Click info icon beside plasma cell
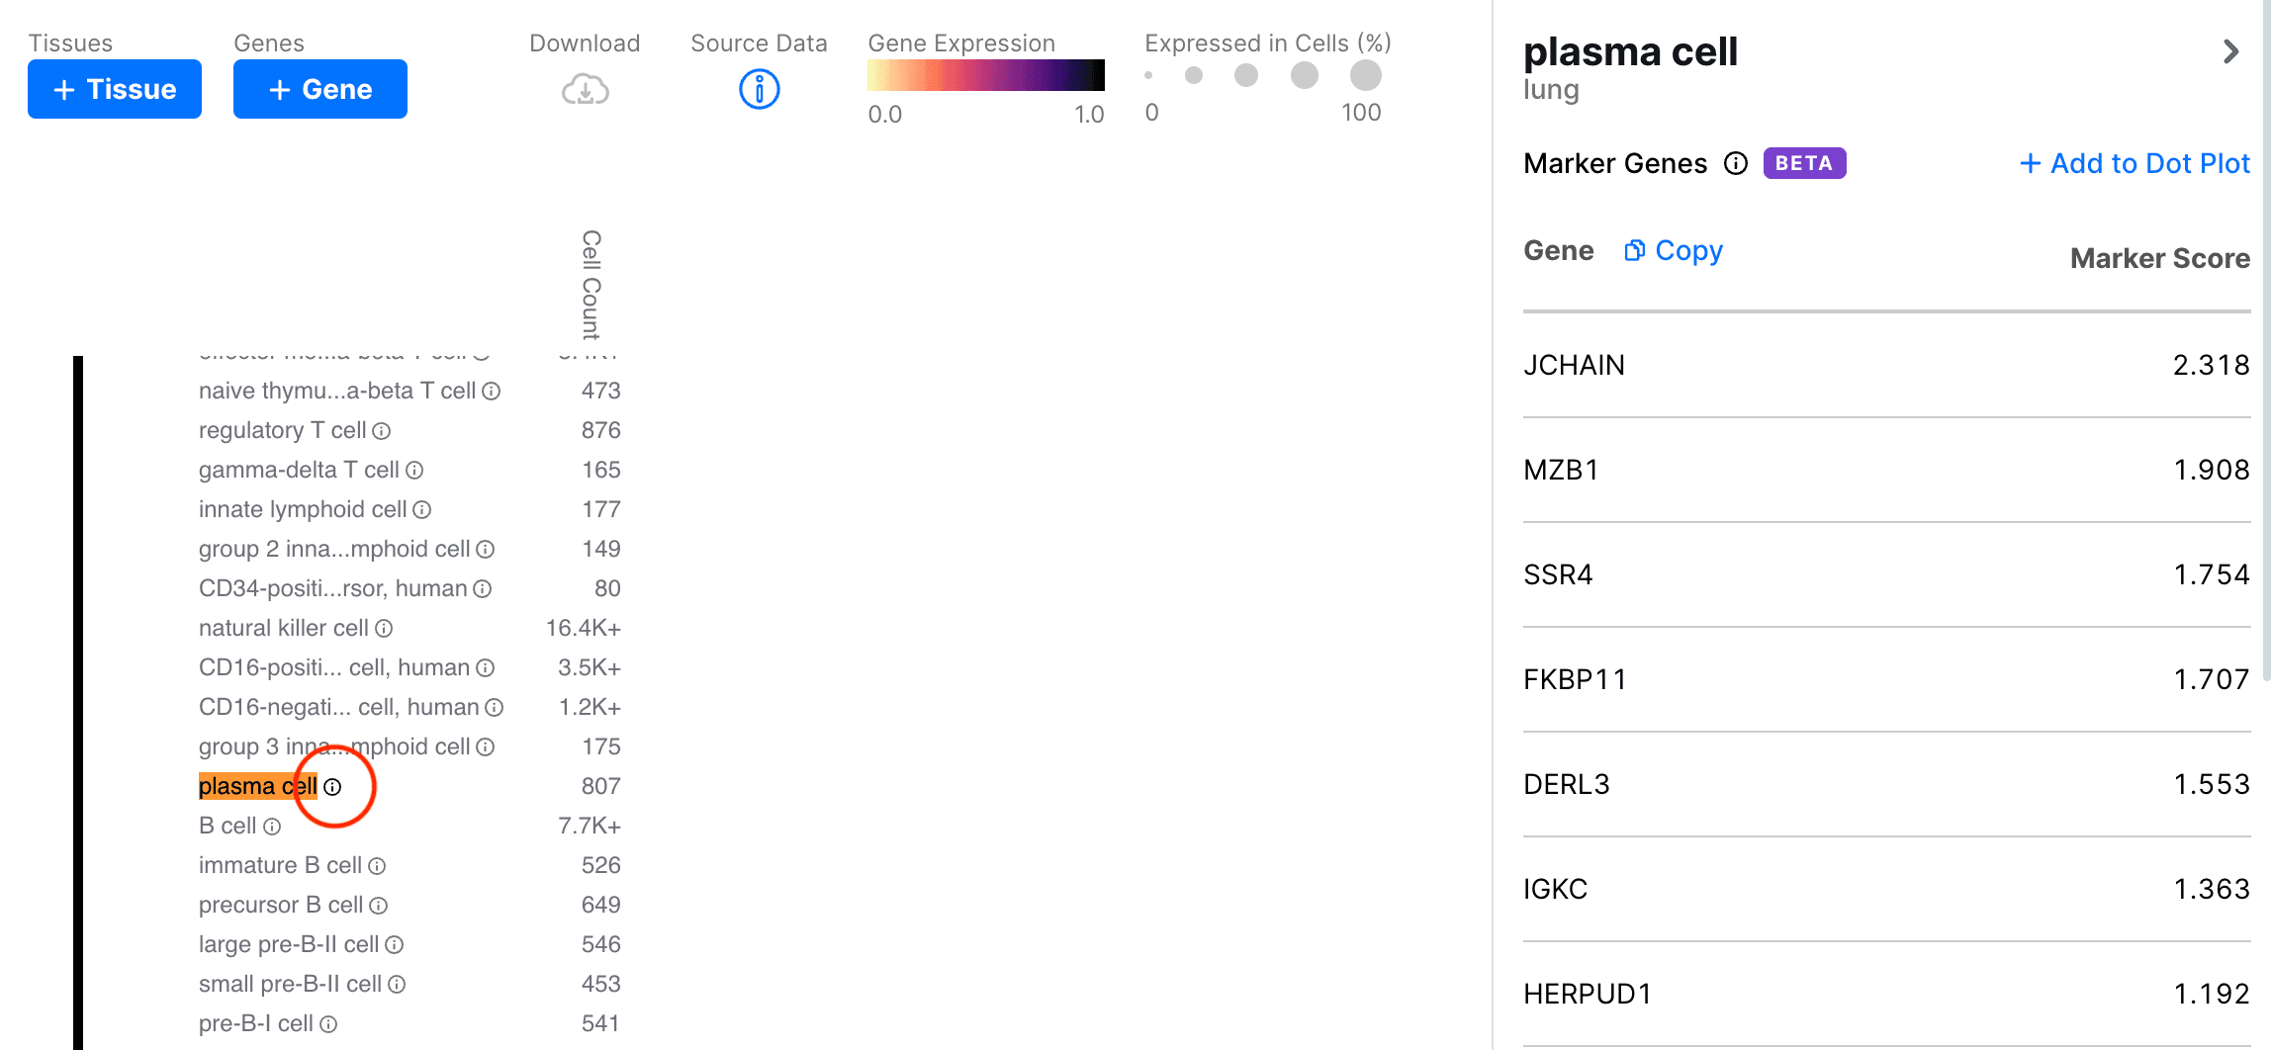2271x1050 pixels. (x=333, y=787)
